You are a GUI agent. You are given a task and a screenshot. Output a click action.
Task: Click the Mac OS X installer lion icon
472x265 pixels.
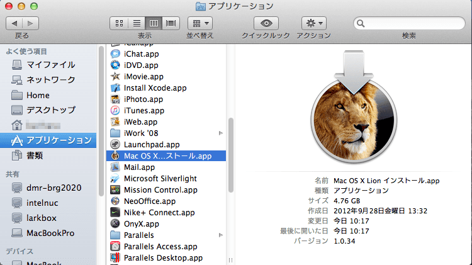click(x=115, y=155)
